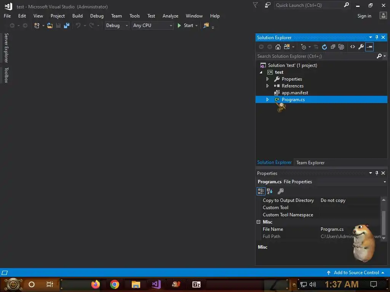The height and width of the screenshot is (292, 390).
Task: Click the Save All toolbar icon
Action: tap(67, 25)
